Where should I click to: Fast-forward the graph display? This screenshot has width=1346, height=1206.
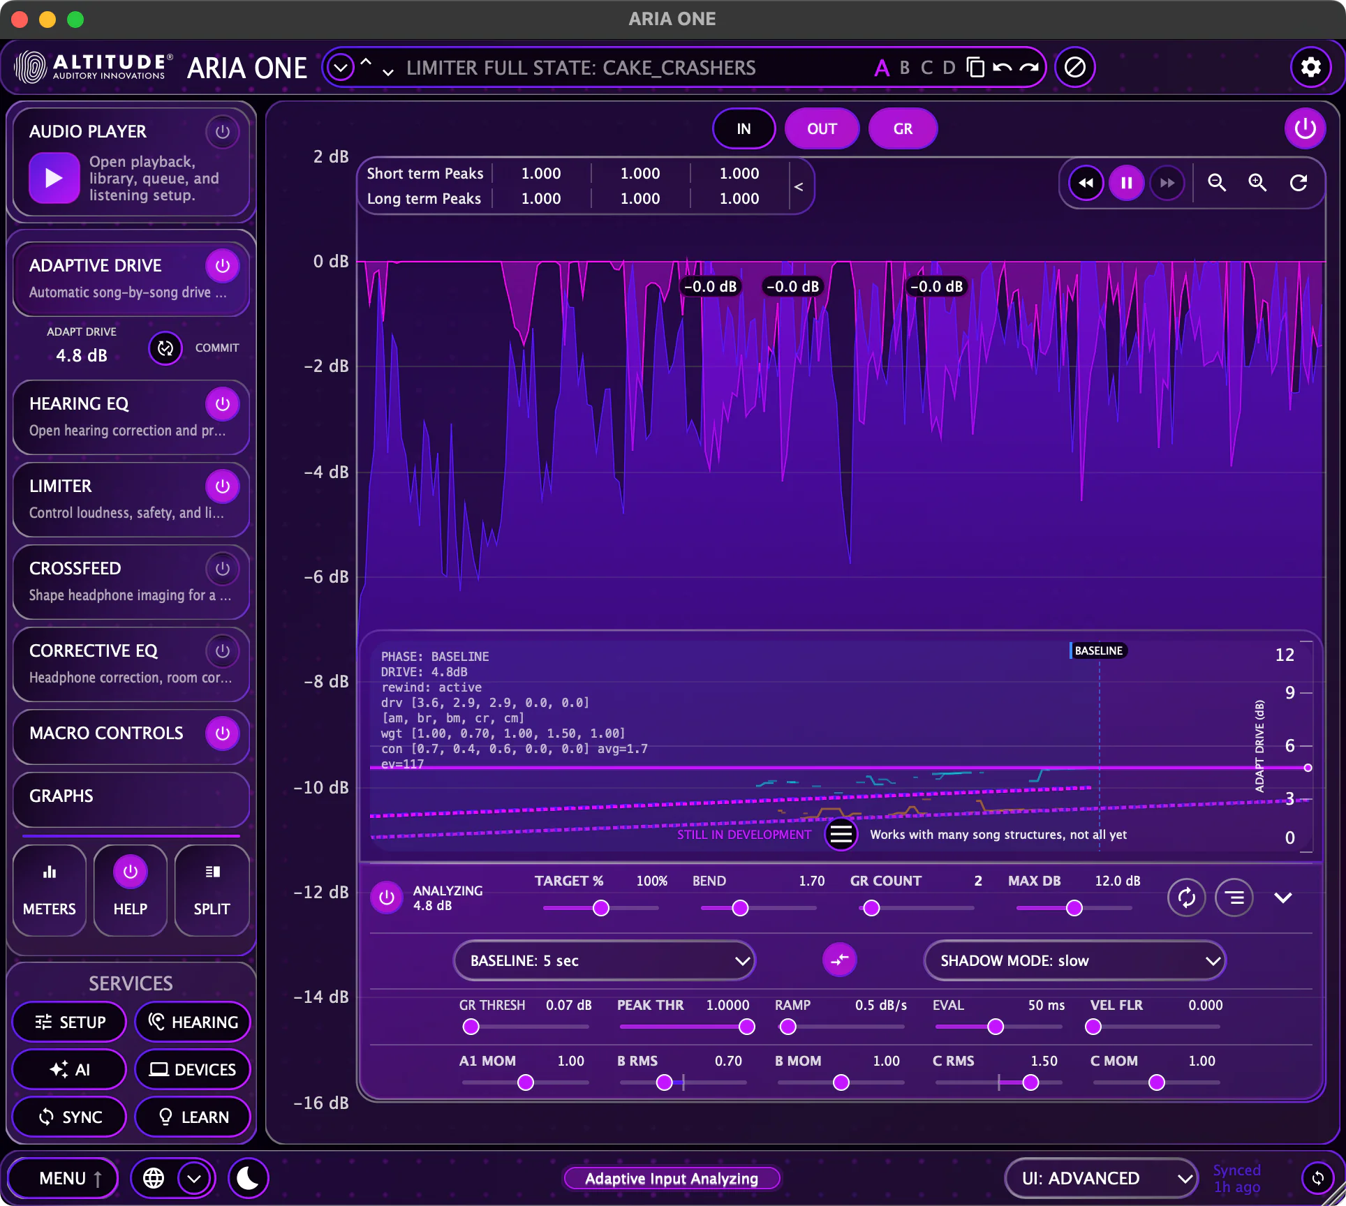[1167, 183]
